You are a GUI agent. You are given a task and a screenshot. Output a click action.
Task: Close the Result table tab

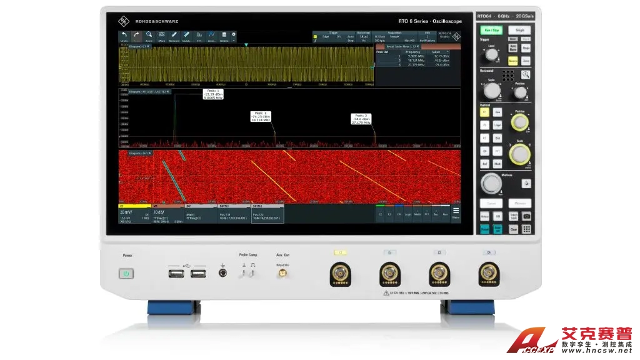click(418, 46)
